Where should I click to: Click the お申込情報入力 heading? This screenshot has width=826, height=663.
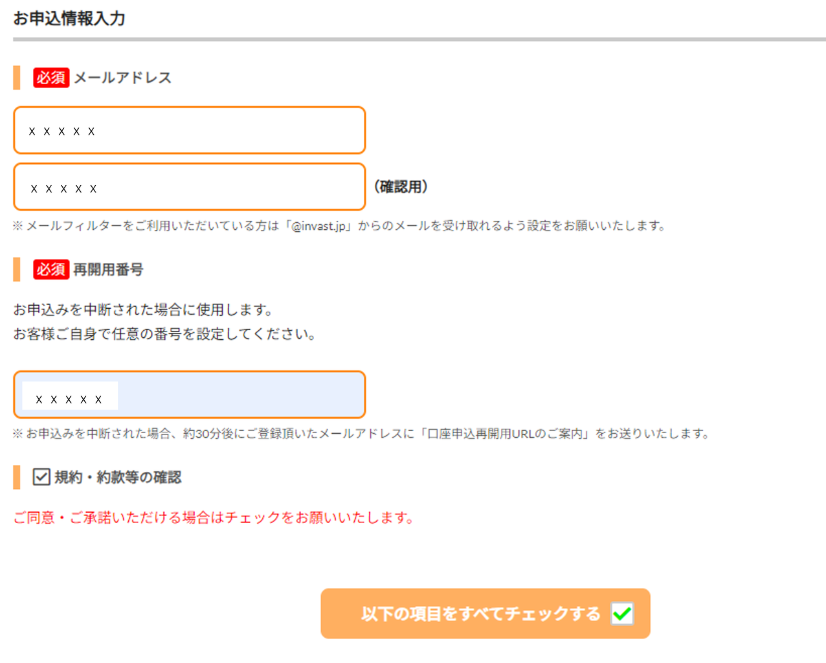(69, 19)
